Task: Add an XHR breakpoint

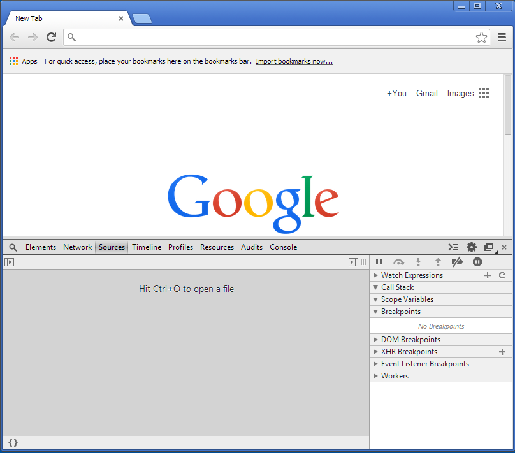Action: 502,352
